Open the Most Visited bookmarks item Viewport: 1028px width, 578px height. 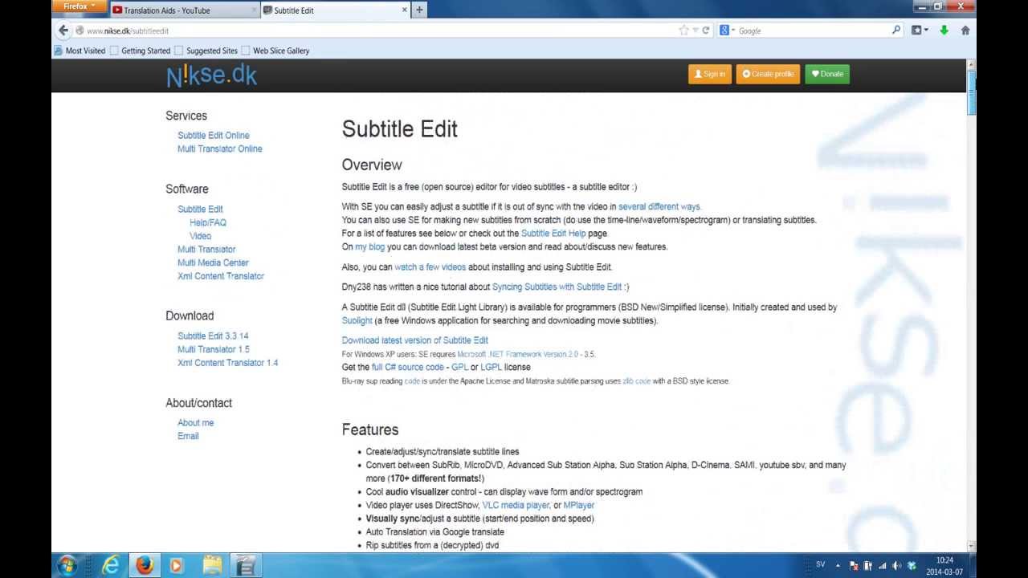coord(80,51)
